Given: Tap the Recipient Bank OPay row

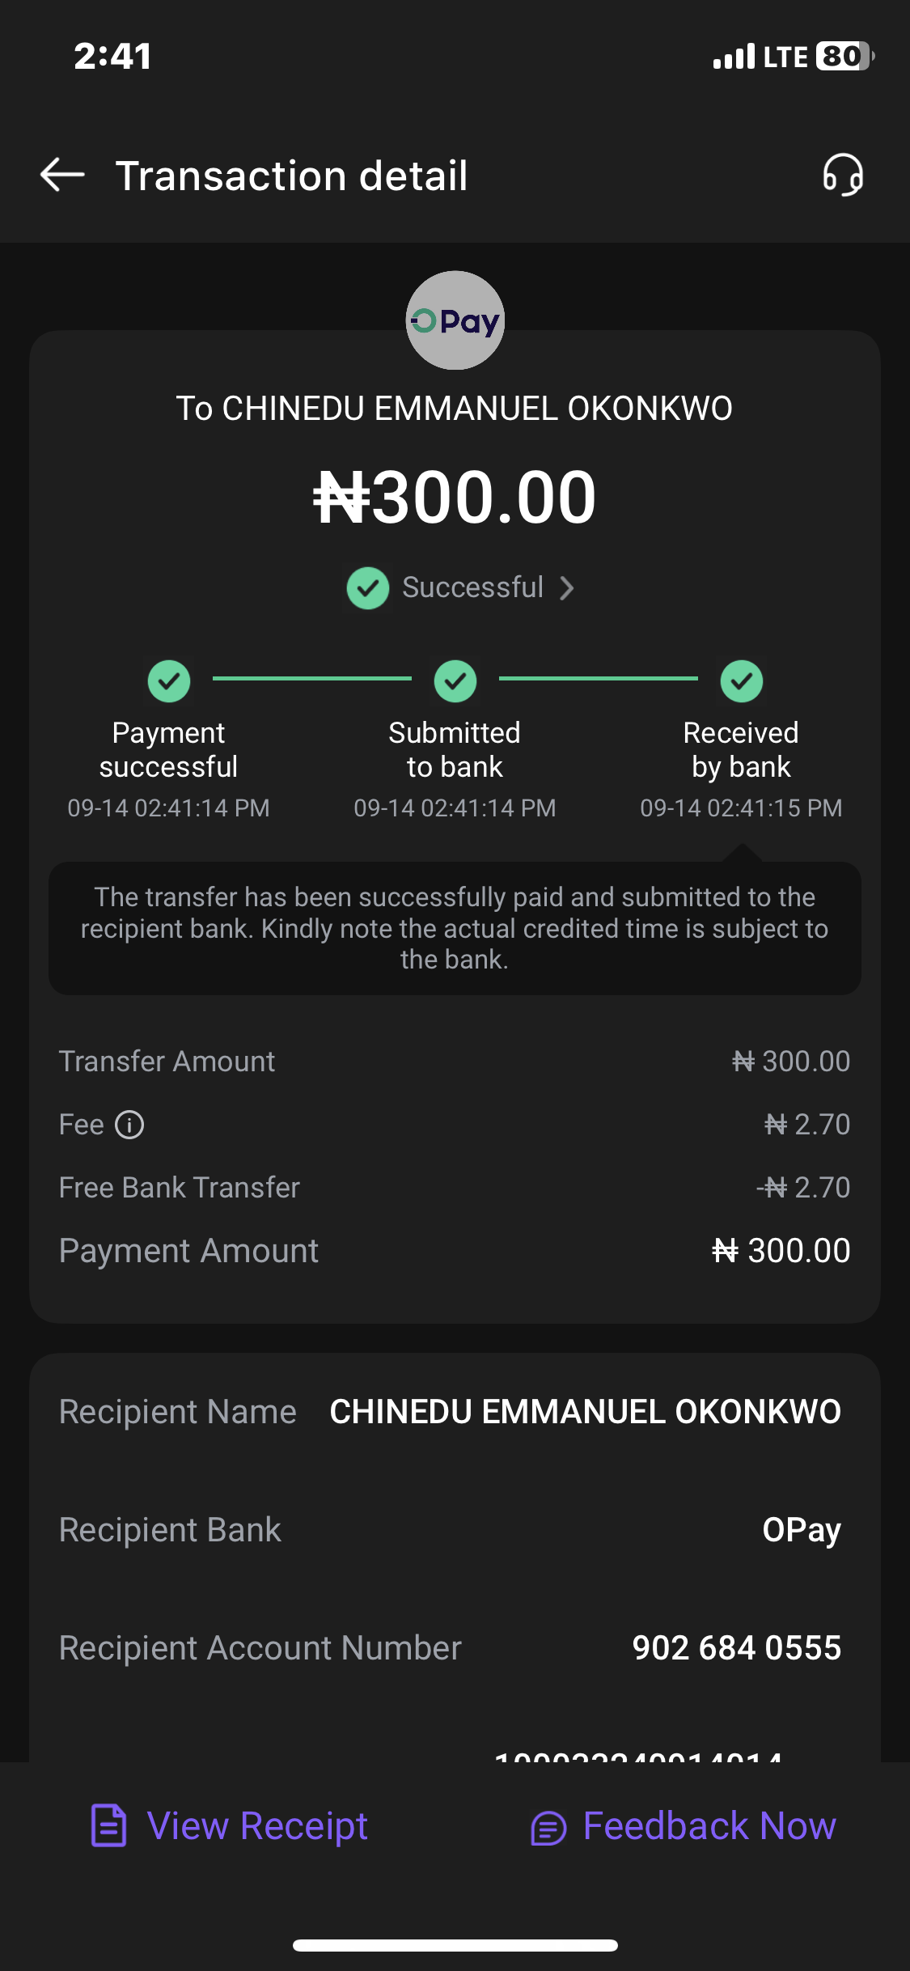Looking at the screenshot, I should pyautogui.click(x=455, y=1530).
